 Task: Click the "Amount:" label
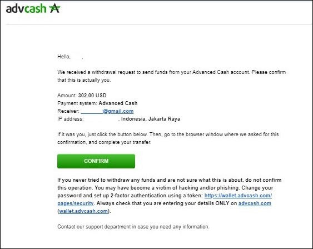(67, 96)
